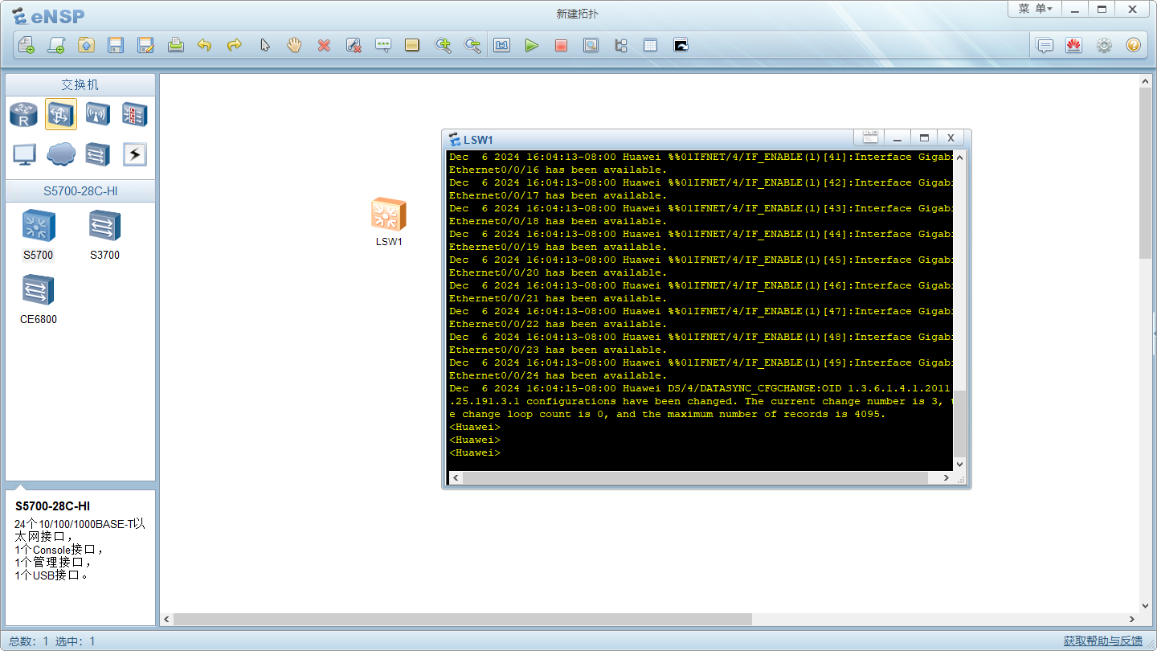Click the red X delete tool
Image resolution: width=1157 pixels, height=651 pixels.
[324, 46]
